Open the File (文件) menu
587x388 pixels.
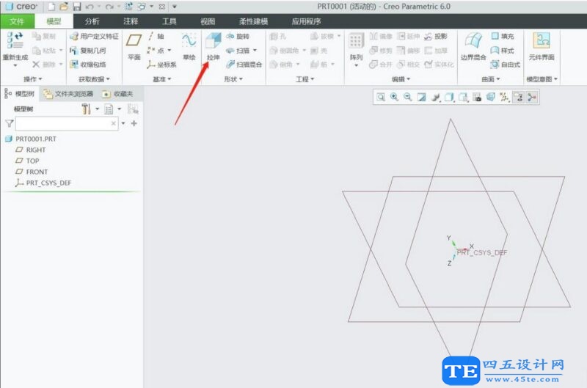point(18,21)
